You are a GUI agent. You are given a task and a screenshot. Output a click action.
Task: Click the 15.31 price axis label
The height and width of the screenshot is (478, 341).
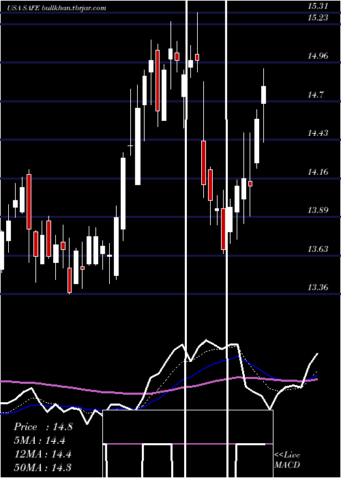point(318,5)
